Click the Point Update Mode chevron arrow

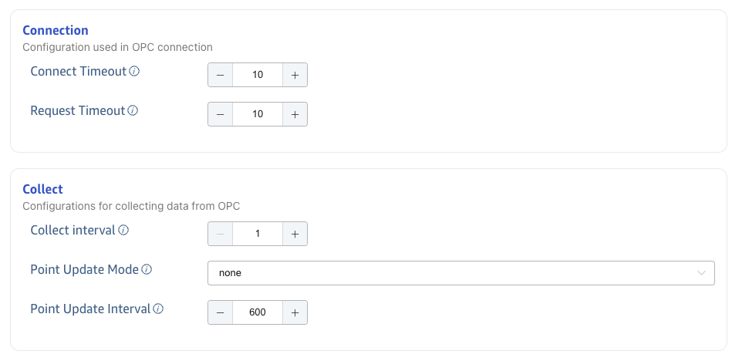[x=701, y=273]
